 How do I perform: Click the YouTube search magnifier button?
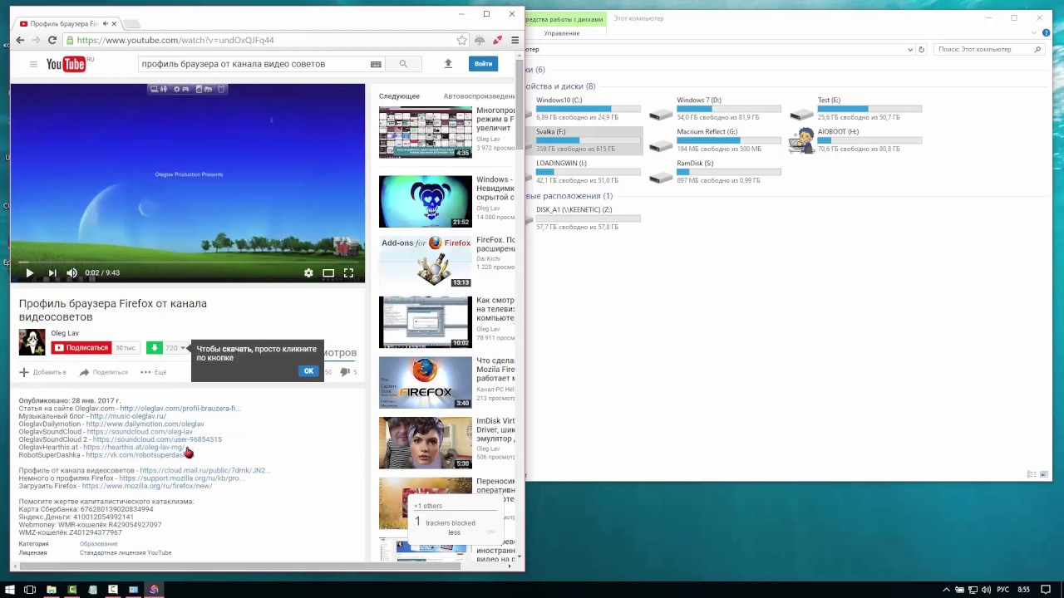[403, 64]
